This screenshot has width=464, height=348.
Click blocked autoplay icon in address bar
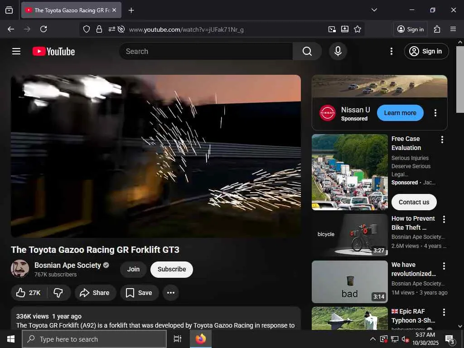(121, 29)
